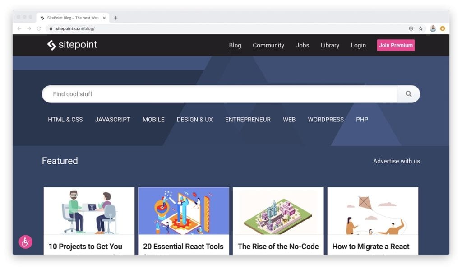Browse the JAVASCRIPT category
462x270 pixels.
click(112, 120)
